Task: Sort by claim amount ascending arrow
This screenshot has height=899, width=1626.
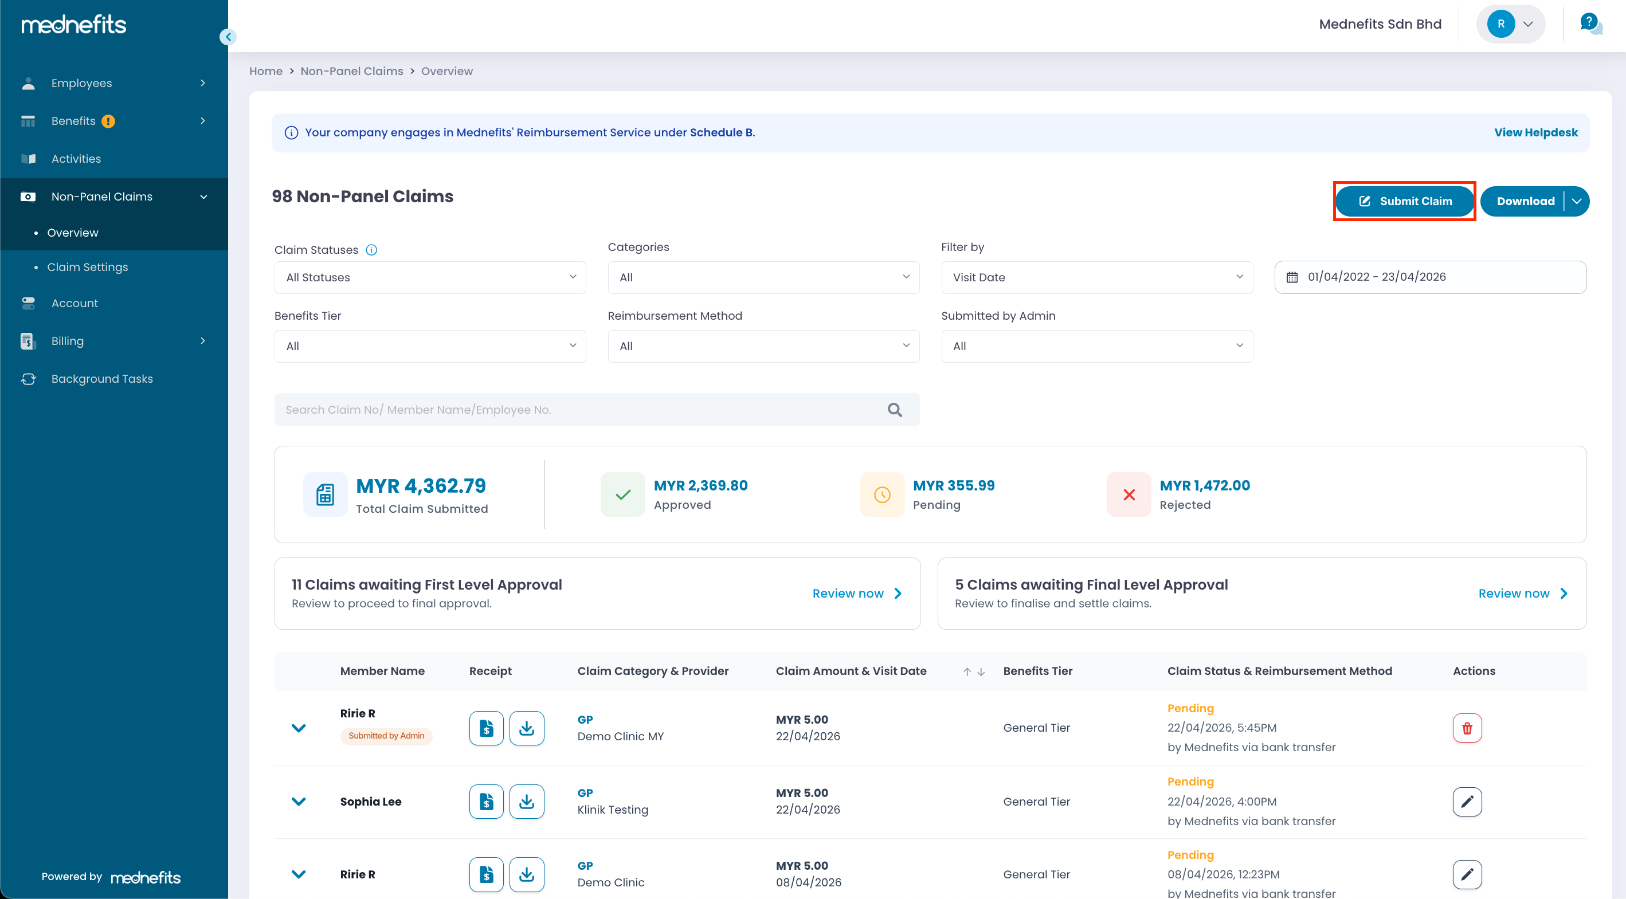Action: (x=966, y=672)
